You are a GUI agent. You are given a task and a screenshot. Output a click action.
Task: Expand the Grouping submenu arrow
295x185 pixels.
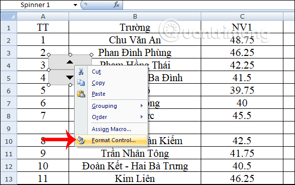[x=142, y=106]
